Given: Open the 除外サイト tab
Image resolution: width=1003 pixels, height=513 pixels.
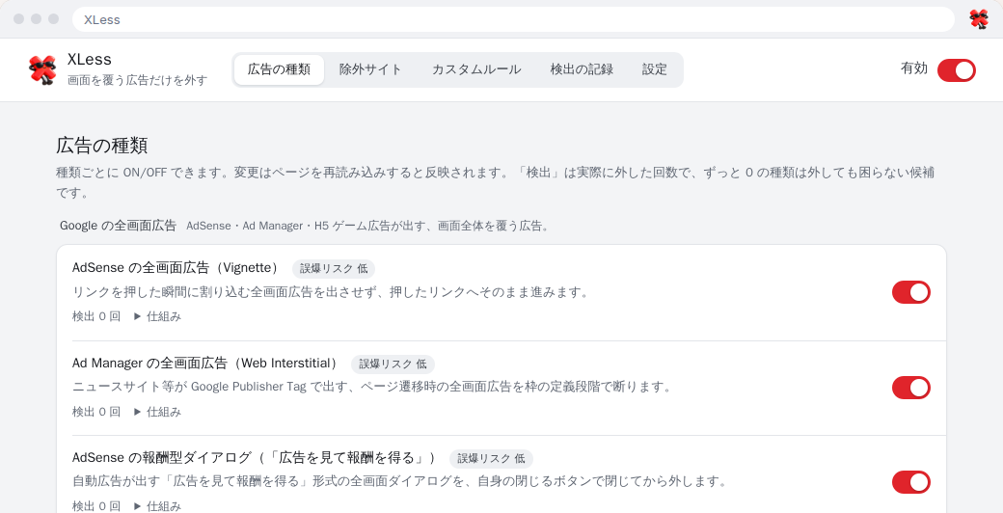Looking at the screenshot, I should (x=370, y=69).
